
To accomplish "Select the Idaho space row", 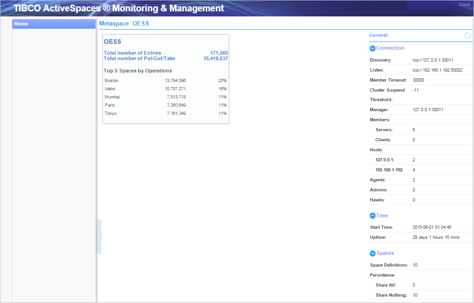I will click(x=166, y=89).
